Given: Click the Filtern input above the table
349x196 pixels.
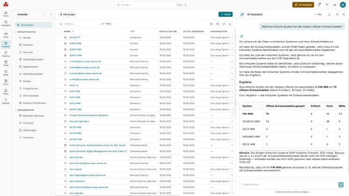Looking at the screenshot, I should pyautogui.click(x=76, y=24).
